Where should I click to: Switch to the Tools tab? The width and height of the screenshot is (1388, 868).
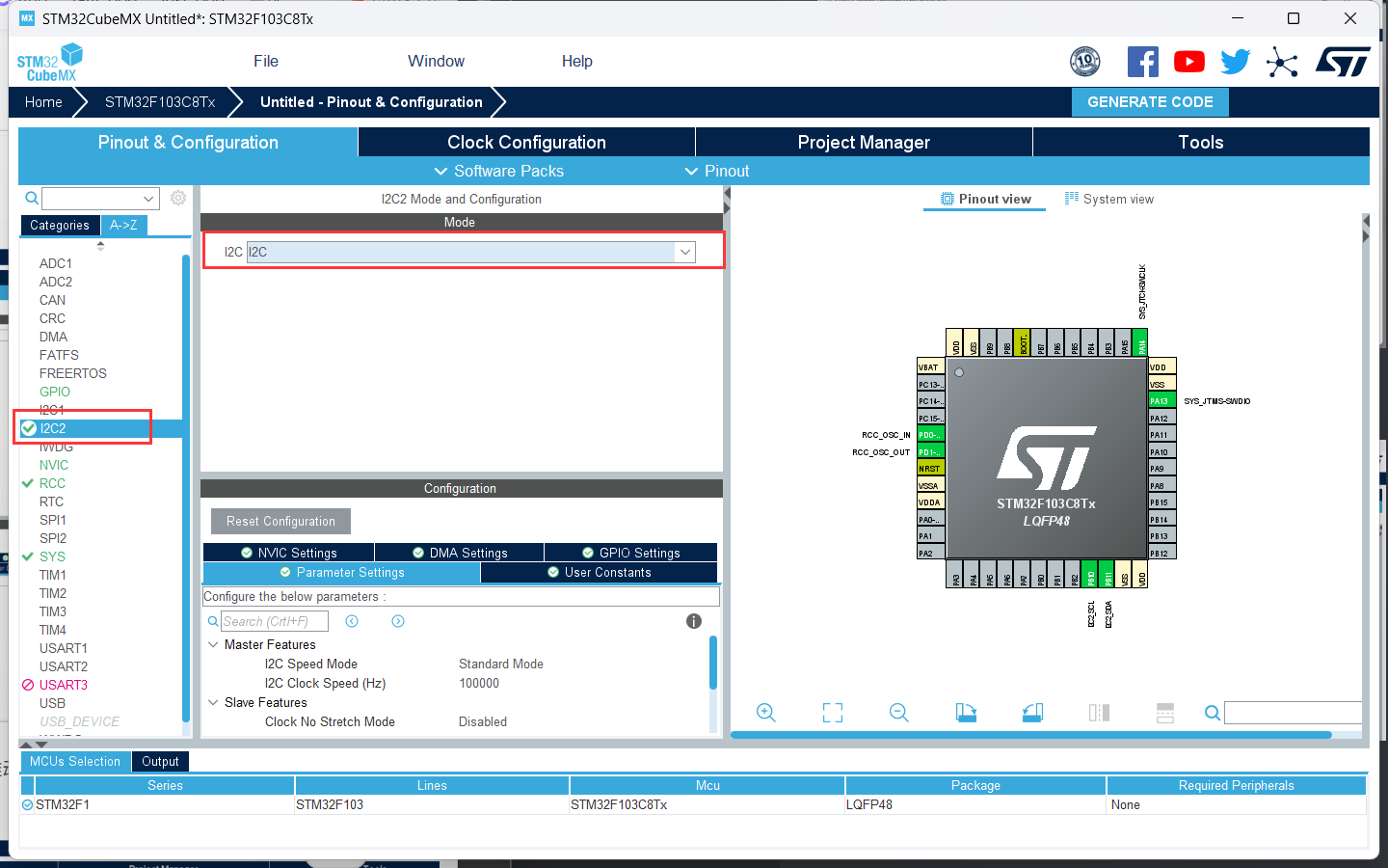[x=1201, y=142]
